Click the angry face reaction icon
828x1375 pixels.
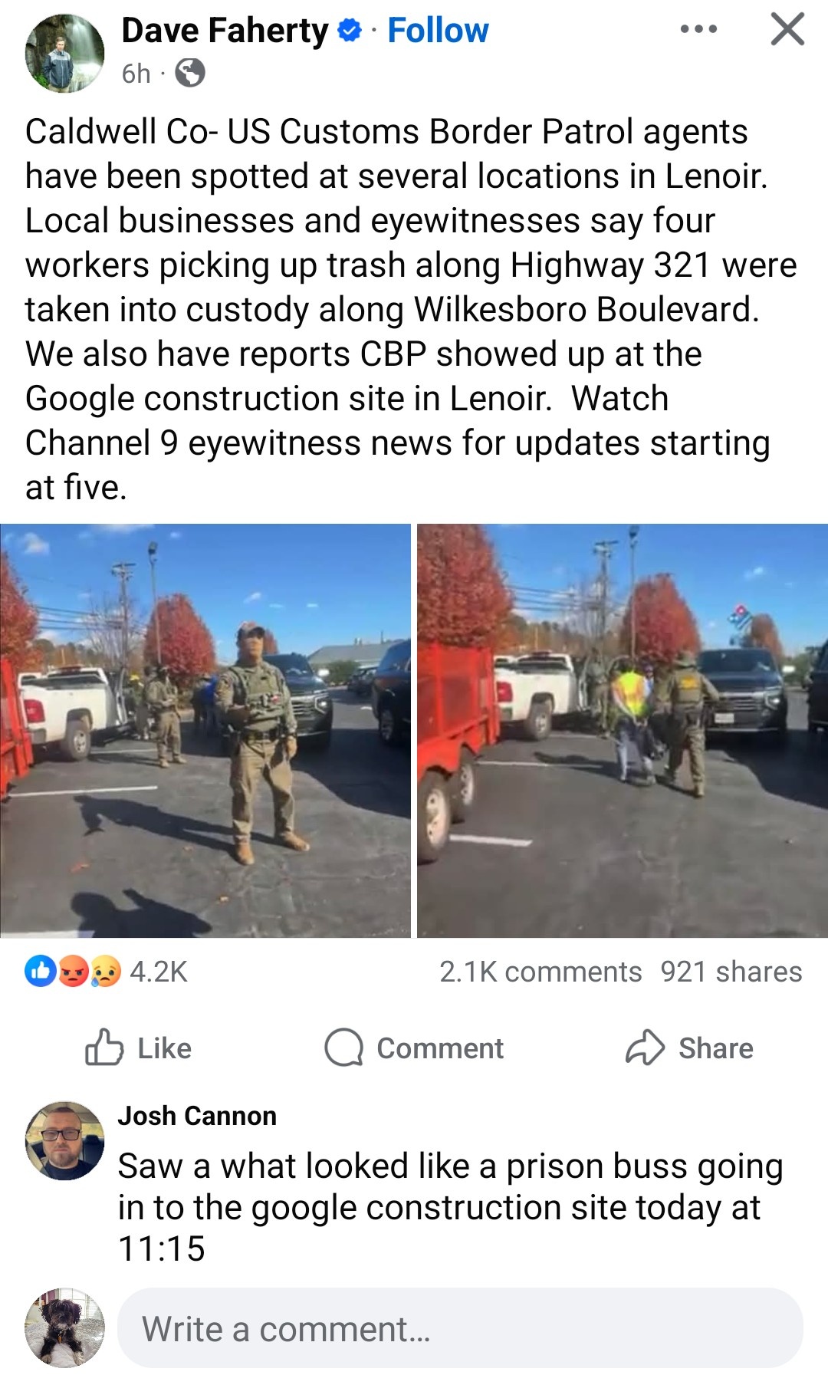tap(73, 972)
